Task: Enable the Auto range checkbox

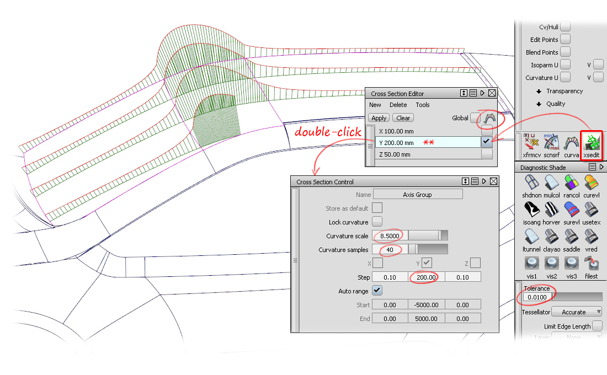Action: click(377, 291)
